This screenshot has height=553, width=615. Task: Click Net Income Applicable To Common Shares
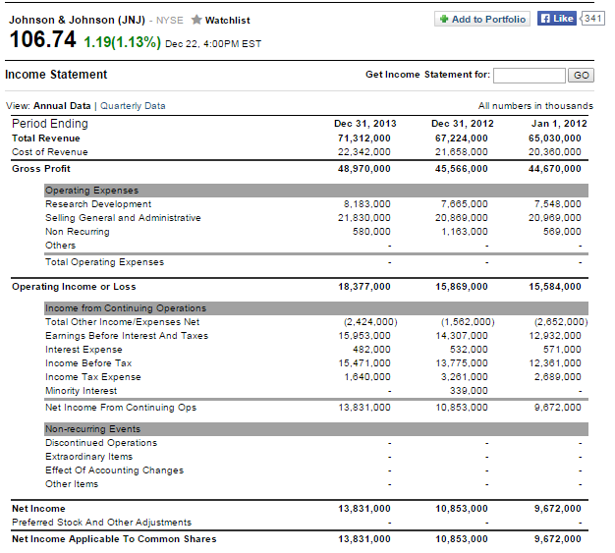(x=114, y=539)
